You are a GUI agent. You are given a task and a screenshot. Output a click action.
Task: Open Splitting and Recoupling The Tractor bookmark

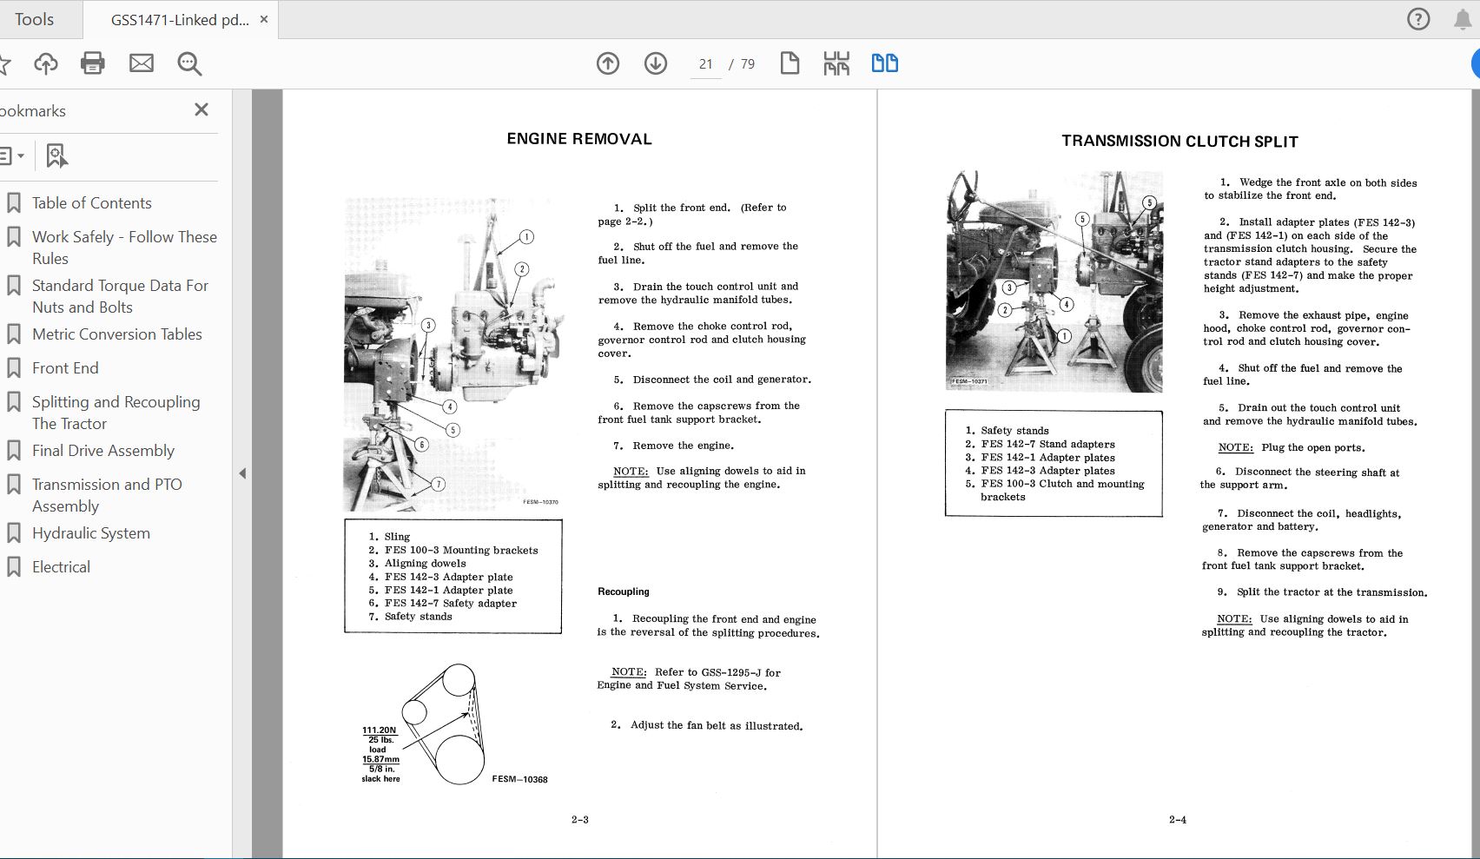tap(116, 413)
